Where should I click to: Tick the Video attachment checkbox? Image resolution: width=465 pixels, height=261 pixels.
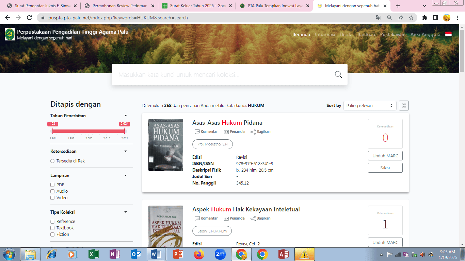click(52, 198)
